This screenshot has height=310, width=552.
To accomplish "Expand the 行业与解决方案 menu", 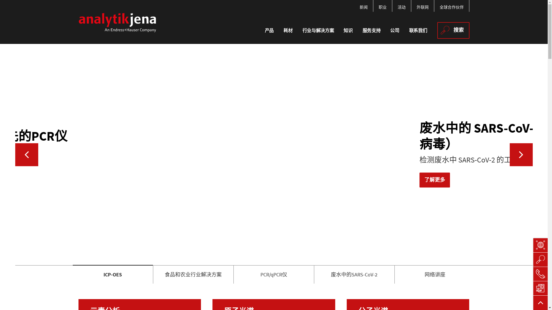I will pos(318,30).
